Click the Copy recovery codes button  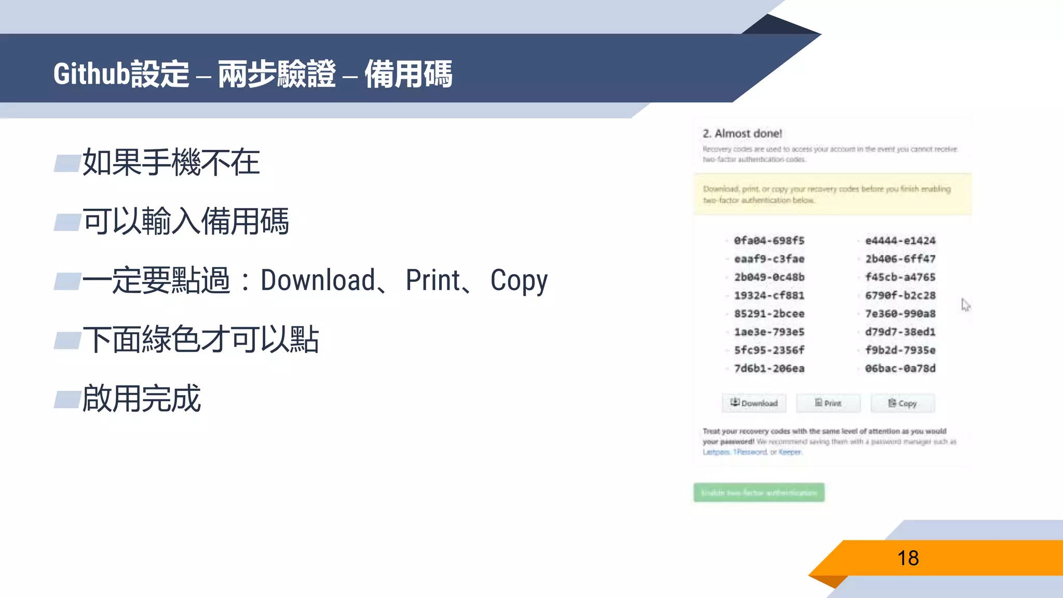(x=903, y=403)
